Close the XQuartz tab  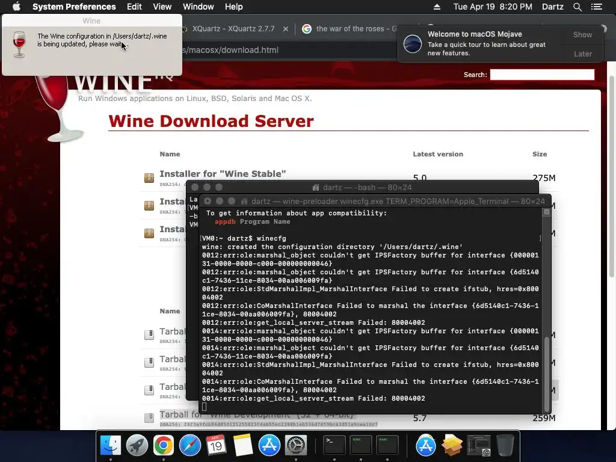point(286,29)
